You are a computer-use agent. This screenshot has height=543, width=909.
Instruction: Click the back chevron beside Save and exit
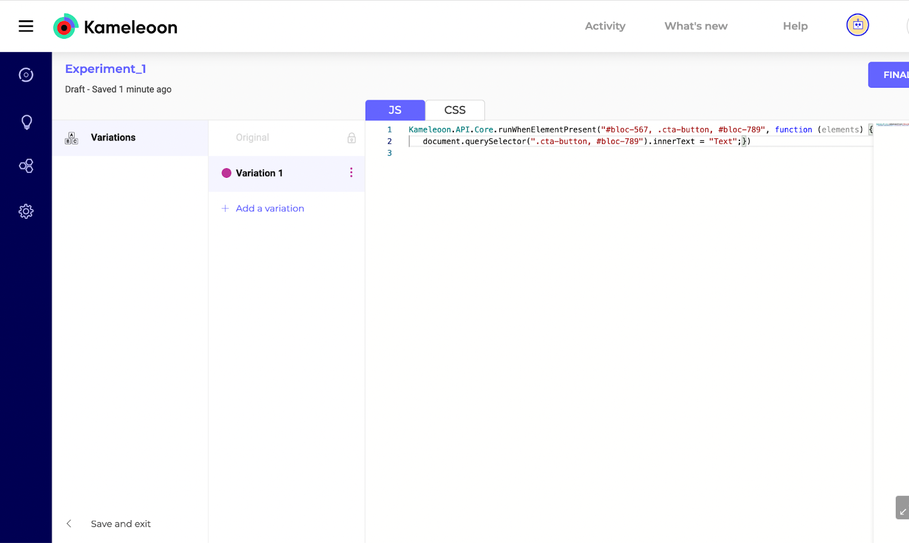coord(69,523)
